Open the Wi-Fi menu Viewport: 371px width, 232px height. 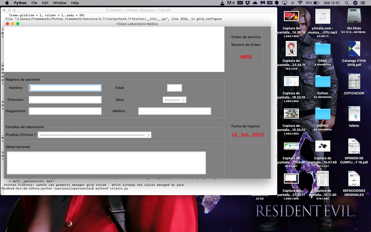300,3
